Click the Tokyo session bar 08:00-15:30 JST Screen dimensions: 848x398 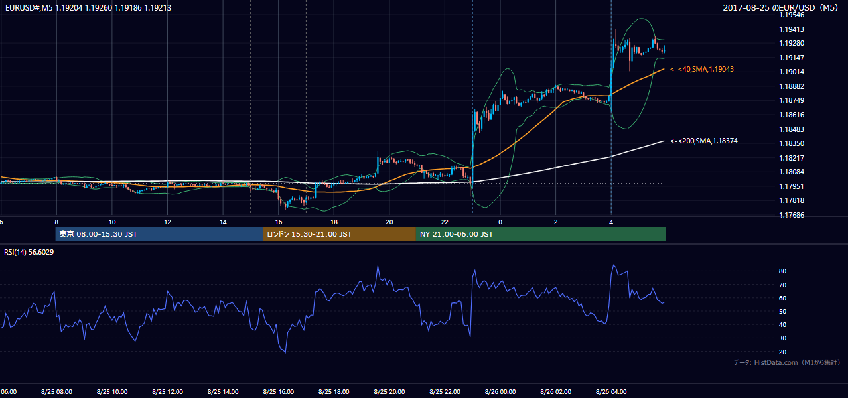click(159, 234)
